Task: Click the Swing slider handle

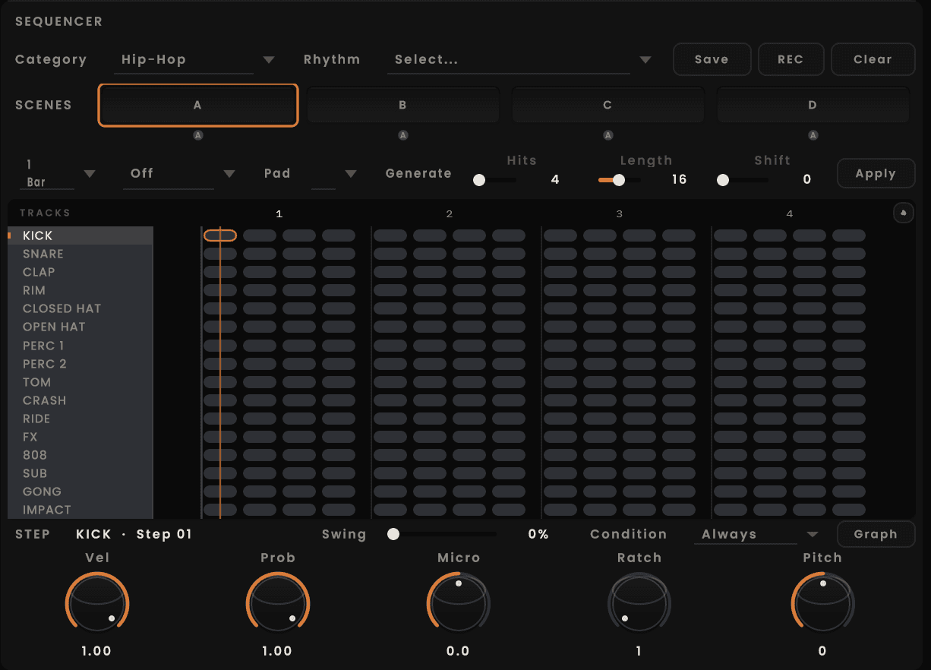Action: (x=393, y=534)
